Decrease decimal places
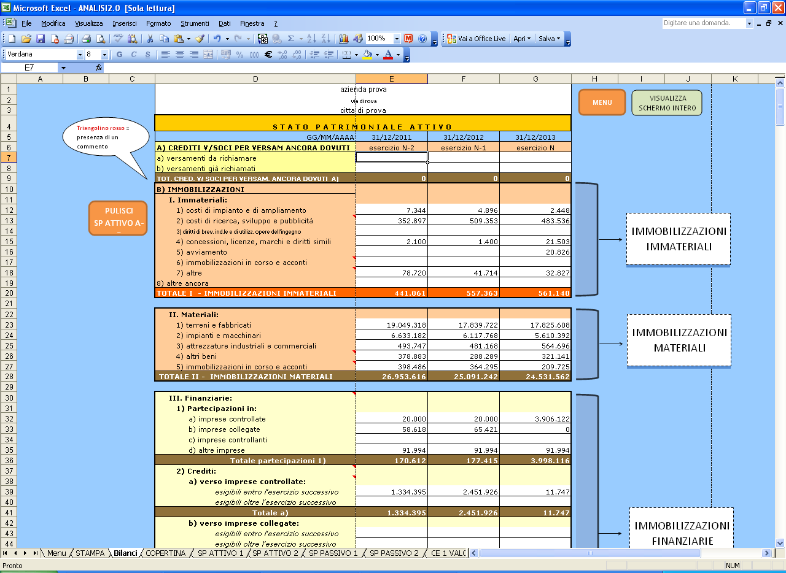This screenshot has height=573, width=786. click(297, 55)
